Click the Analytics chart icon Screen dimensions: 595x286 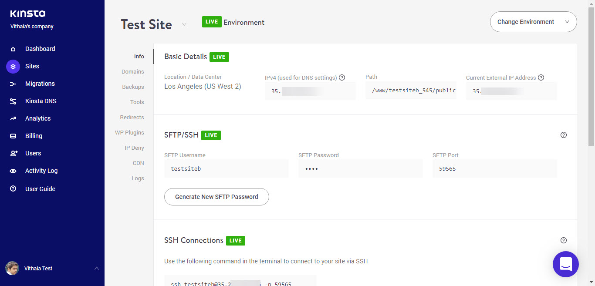pyautogui.click(x=13, y=119)
